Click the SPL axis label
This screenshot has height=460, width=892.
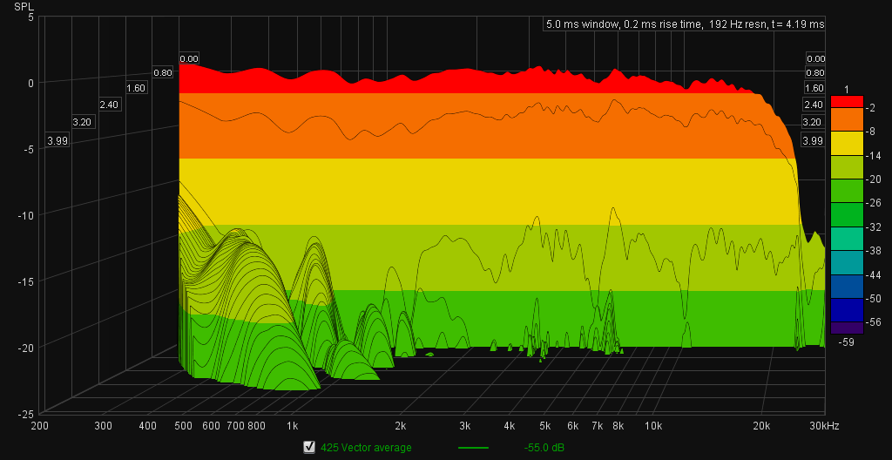pyautogui.click(x=24, y=6)
